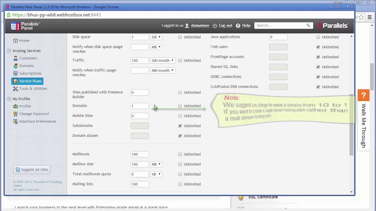Click the Domains number input field

pyautogui.click(x=140, y=106)
